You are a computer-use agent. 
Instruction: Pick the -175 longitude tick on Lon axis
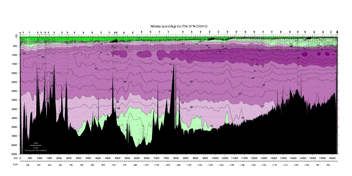(x=146, y=165)
